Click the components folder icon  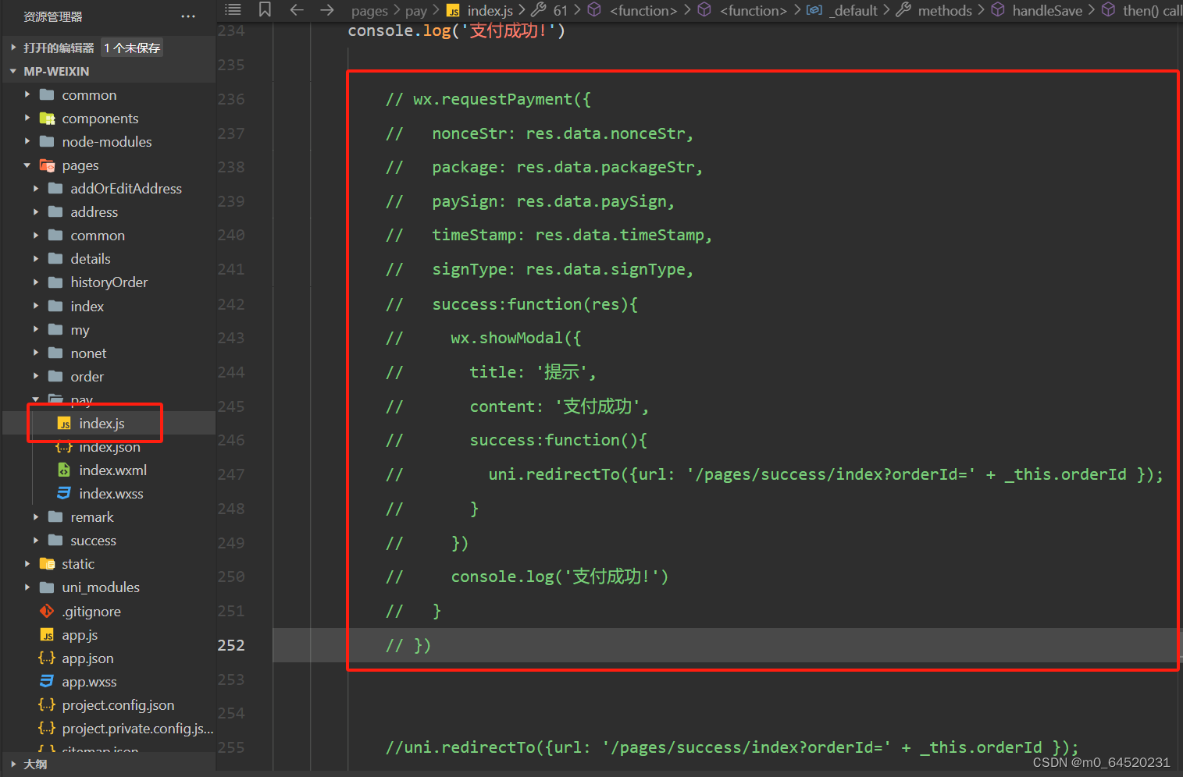47,119
